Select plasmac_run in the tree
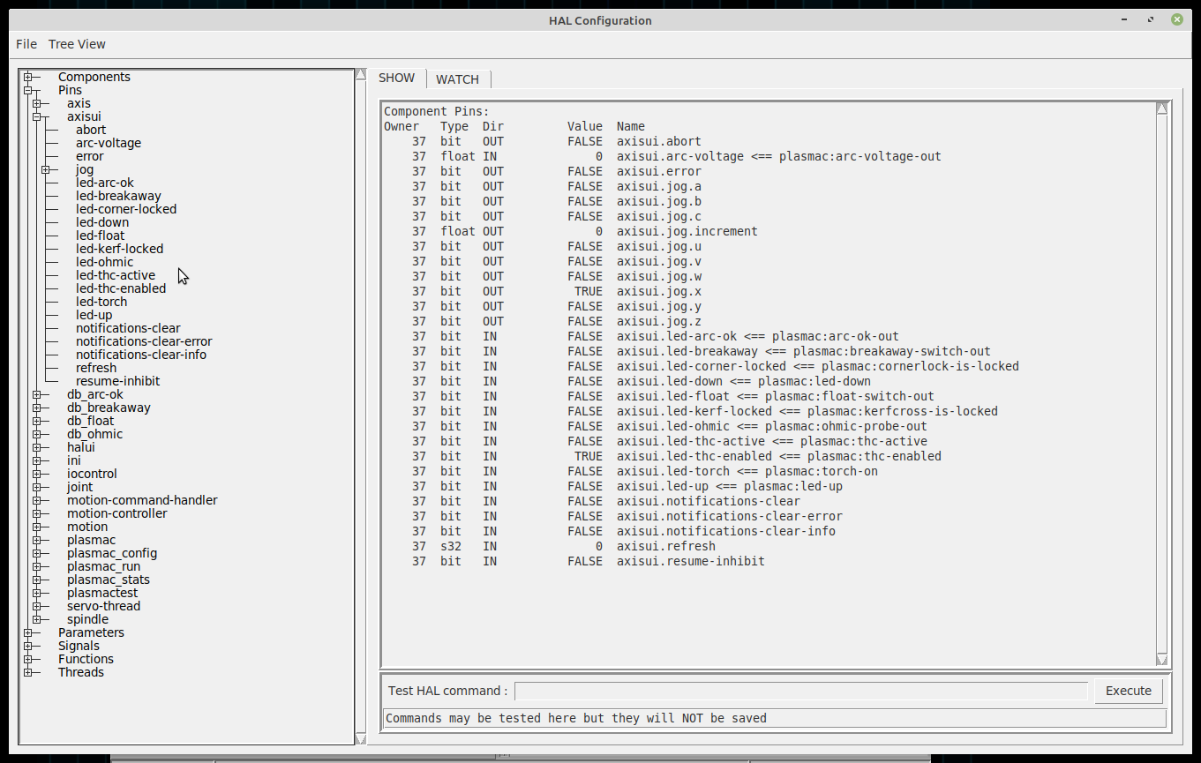1201x763 pixels. (x=103, y=566)
